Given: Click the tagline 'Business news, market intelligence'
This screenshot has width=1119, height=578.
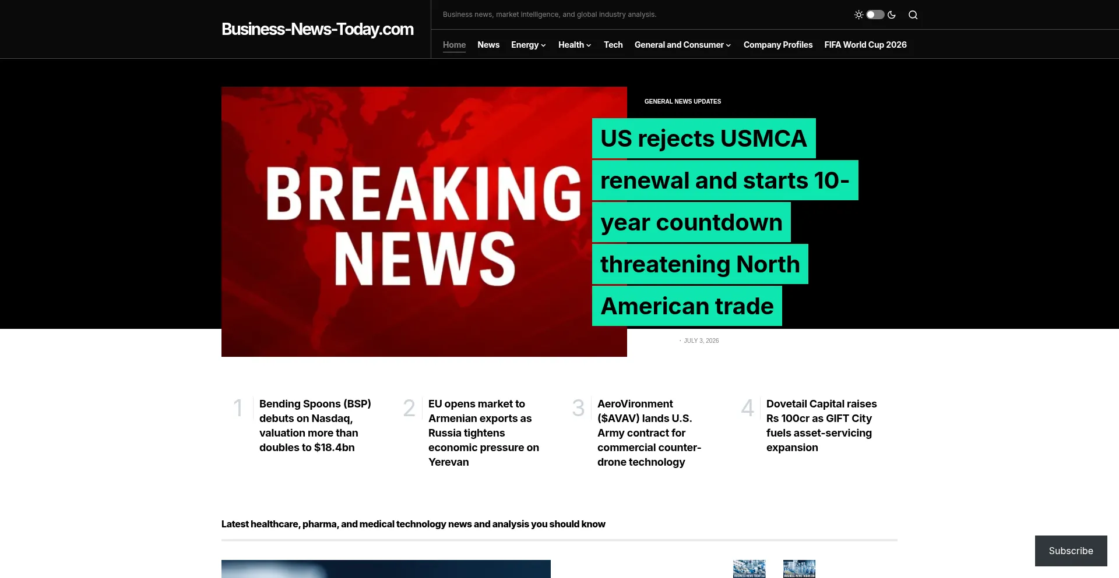Looking at the screenshot, I should pyautogui.click(x=550, y=15).
